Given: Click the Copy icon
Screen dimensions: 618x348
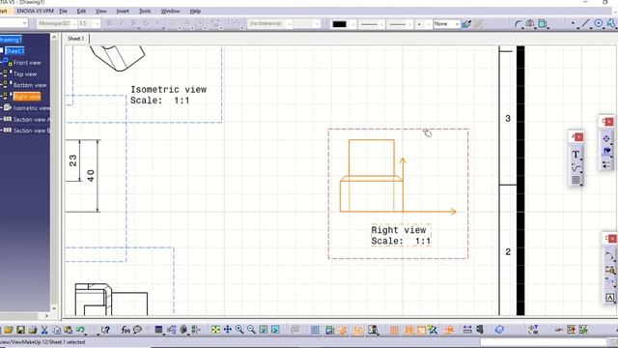Looking at the screenshot, I should coord(56,330).
